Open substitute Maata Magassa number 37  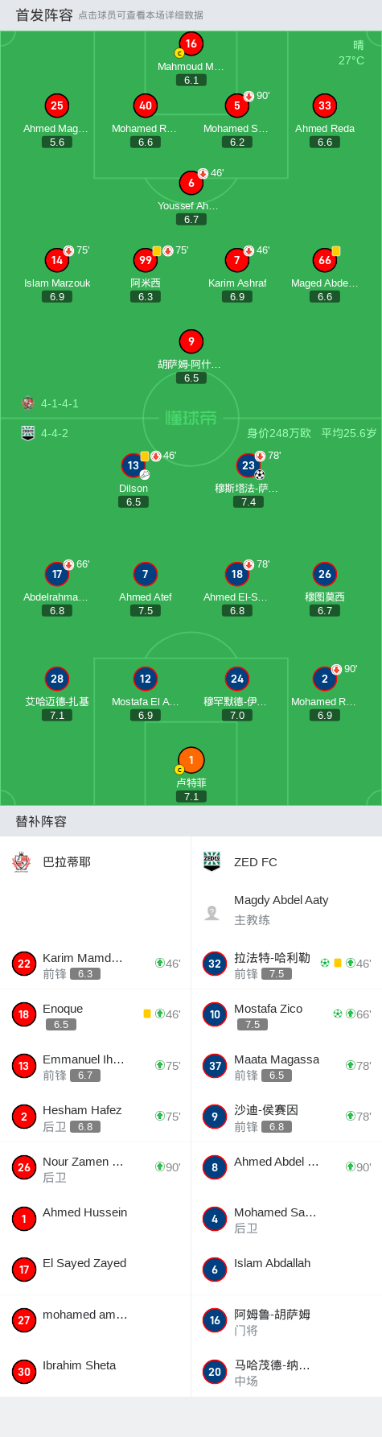[215, 1066]
